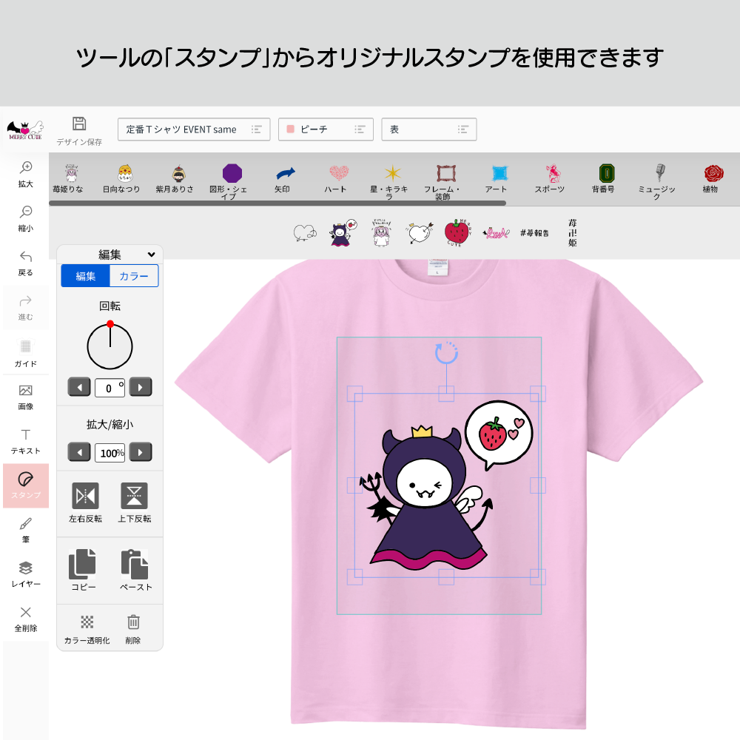Open the 画像 image tool
Image resolution: width=740 pixels, height=740 pixels.
coord(26,396)
